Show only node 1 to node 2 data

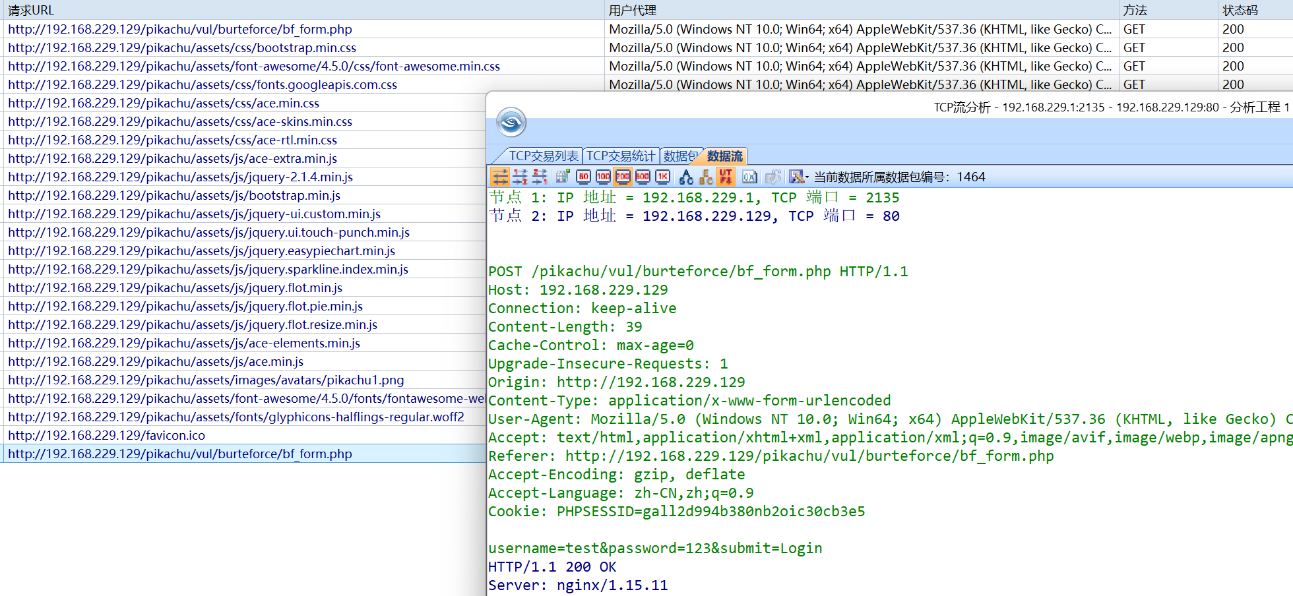520,177
